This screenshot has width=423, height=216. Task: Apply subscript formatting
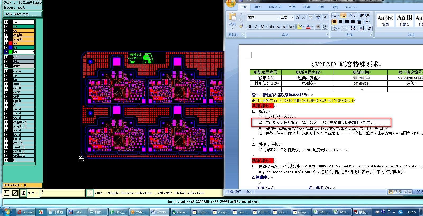point(278,27)
